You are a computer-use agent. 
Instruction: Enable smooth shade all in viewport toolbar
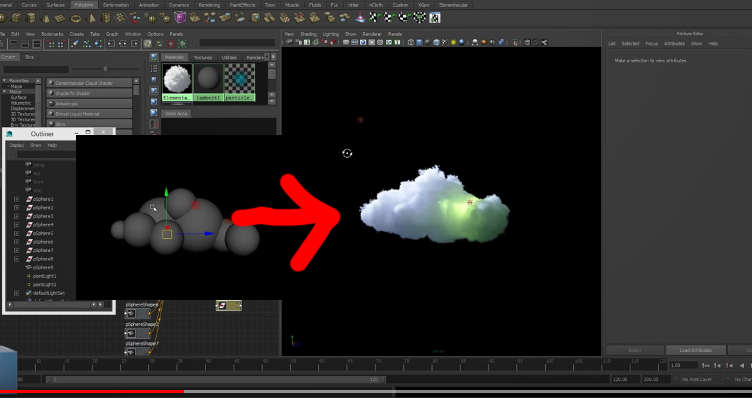(x=419, y=42)
